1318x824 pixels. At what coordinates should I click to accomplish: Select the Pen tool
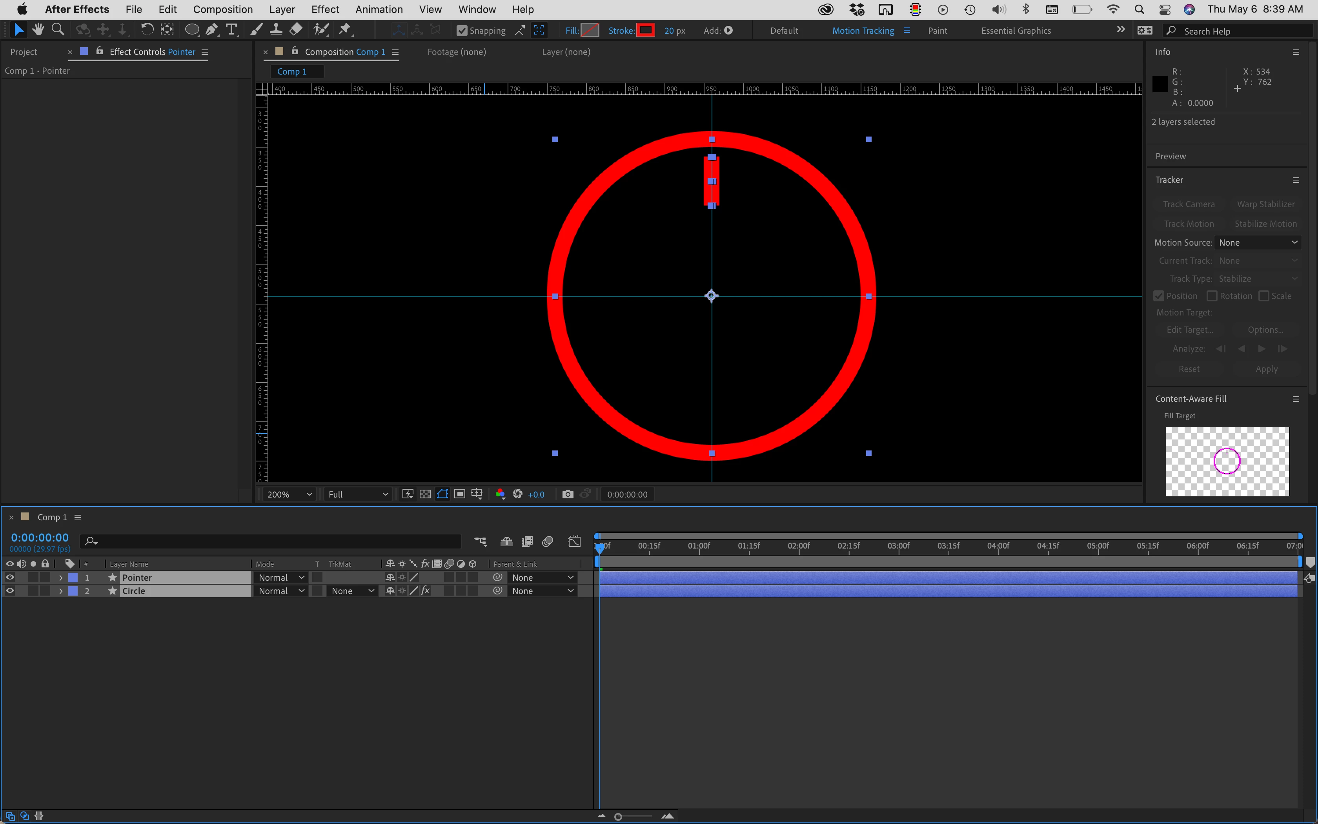click(x=212, y=30)
